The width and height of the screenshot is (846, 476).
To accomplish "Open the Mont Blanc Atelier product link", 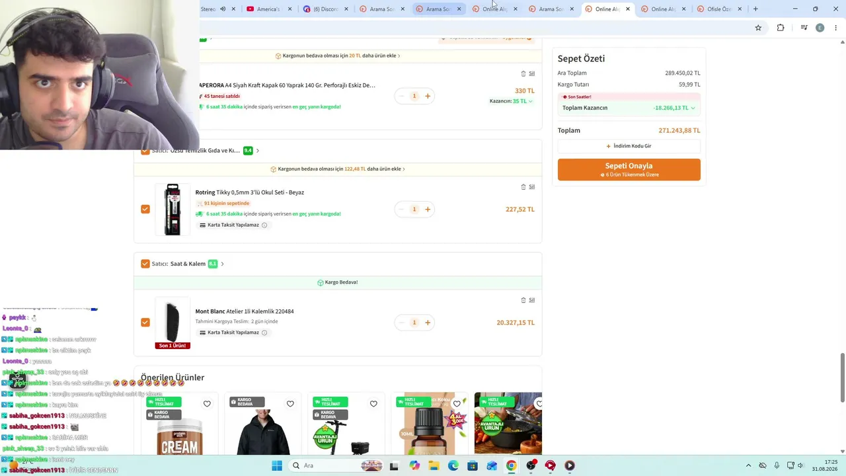I will (245, 311).
